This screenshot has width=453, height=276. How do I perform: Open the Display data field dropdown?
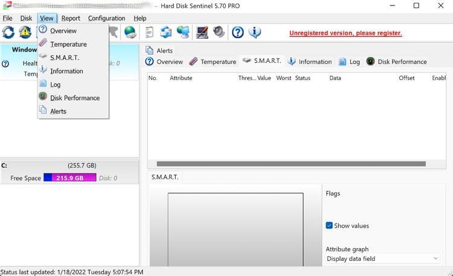coord(382,258)
